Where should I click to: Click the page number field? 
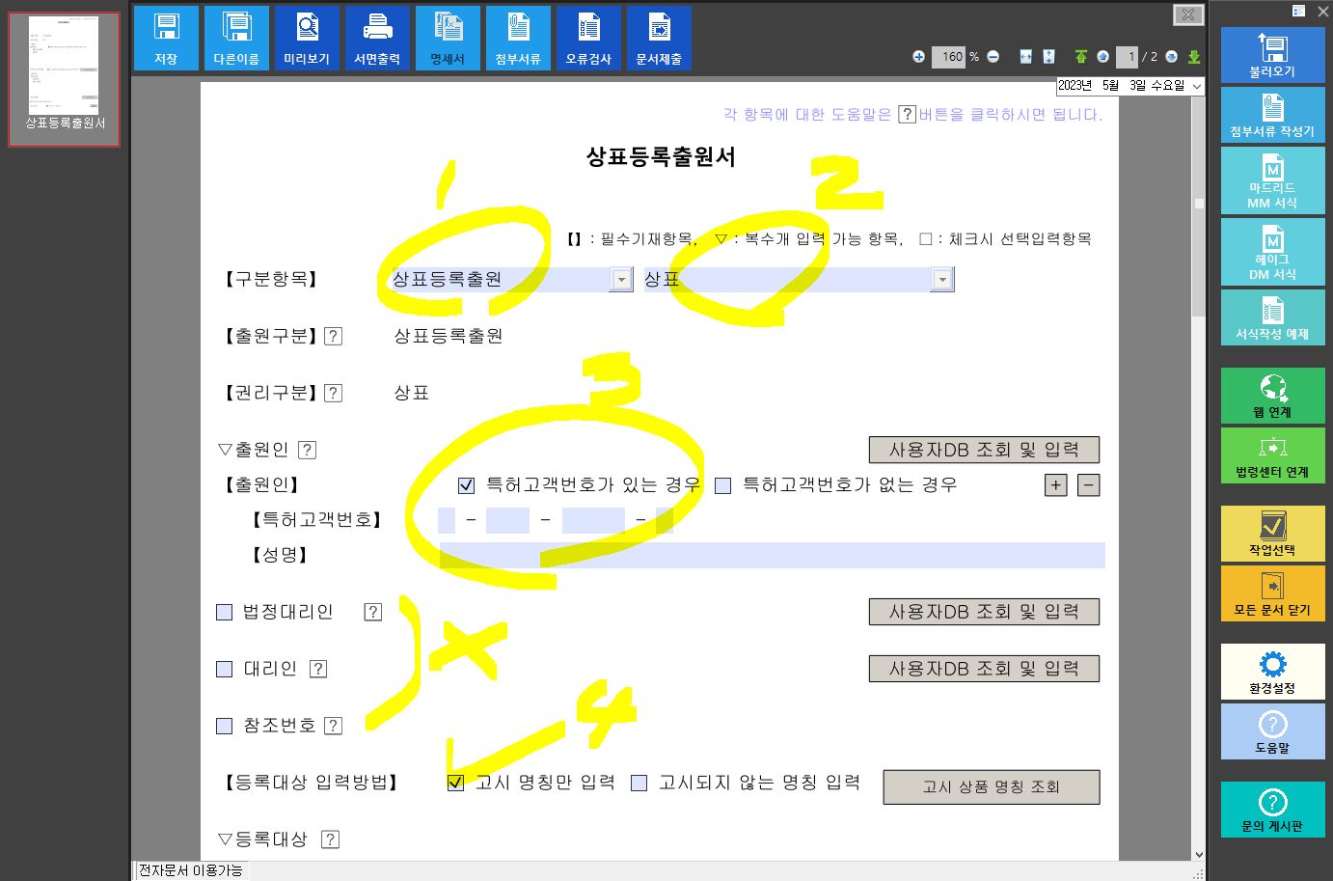pos(1128,57)
